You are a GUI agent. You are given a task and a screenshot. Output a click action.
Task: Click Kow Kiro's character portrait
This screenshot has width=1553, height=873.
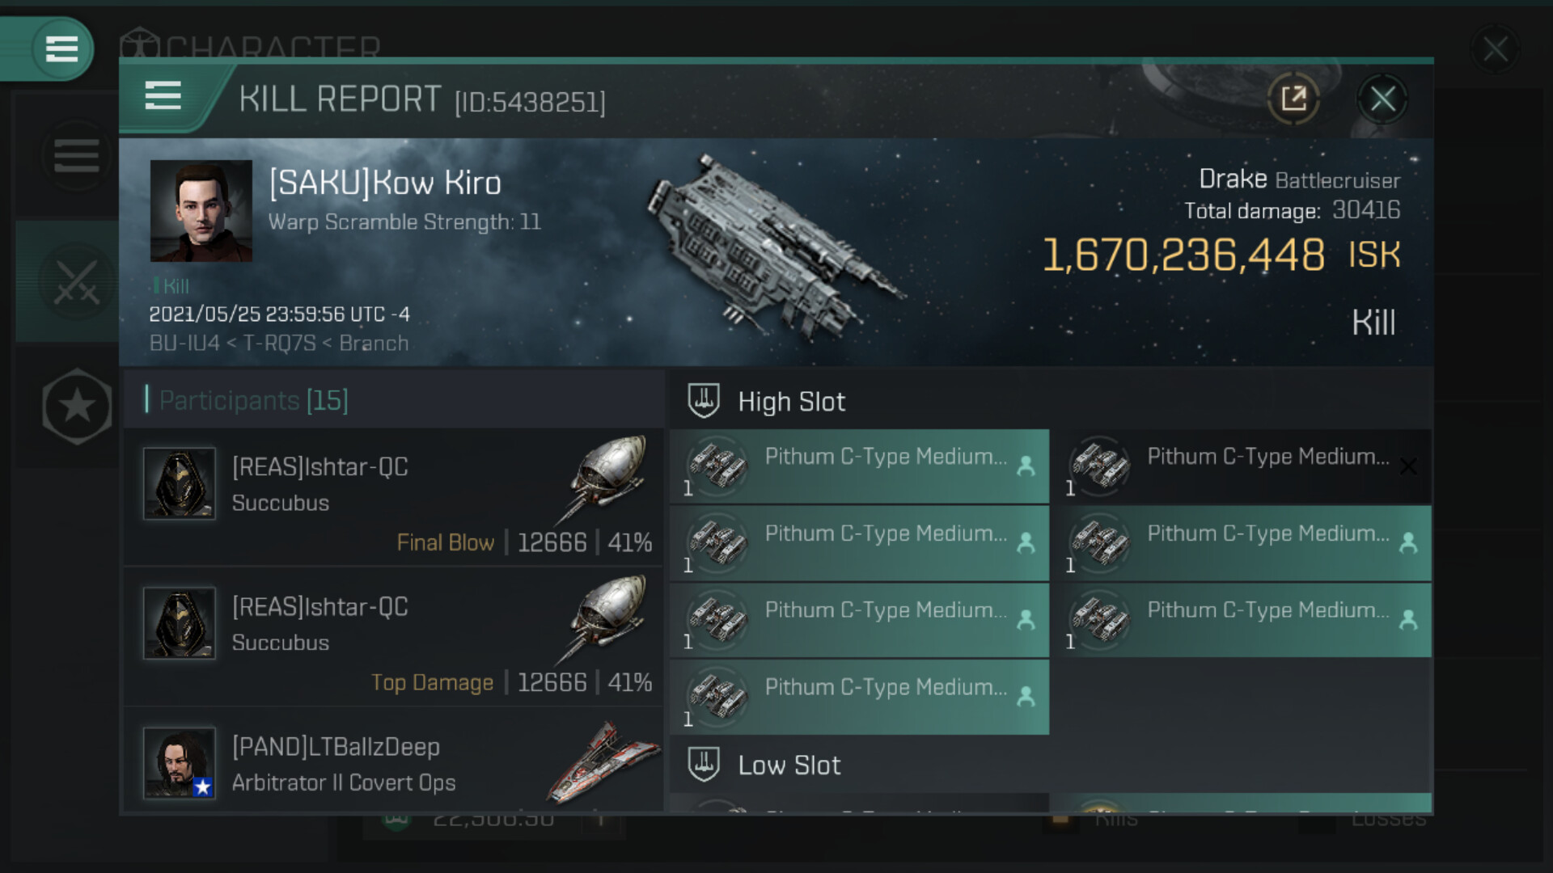coord(201,211)
